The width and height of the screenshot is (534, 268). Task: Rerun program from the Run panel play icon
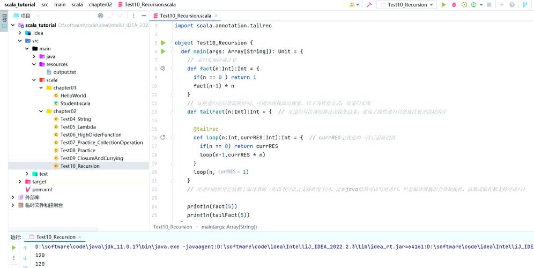coord(13,248)
